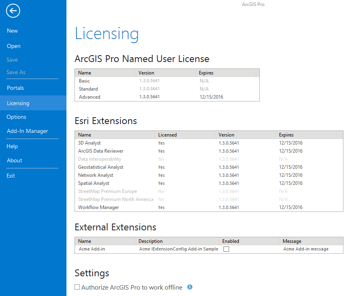Enable the Acme Add-in checkbox
Screen dimensions: 364x296
(x=226, y=249)
